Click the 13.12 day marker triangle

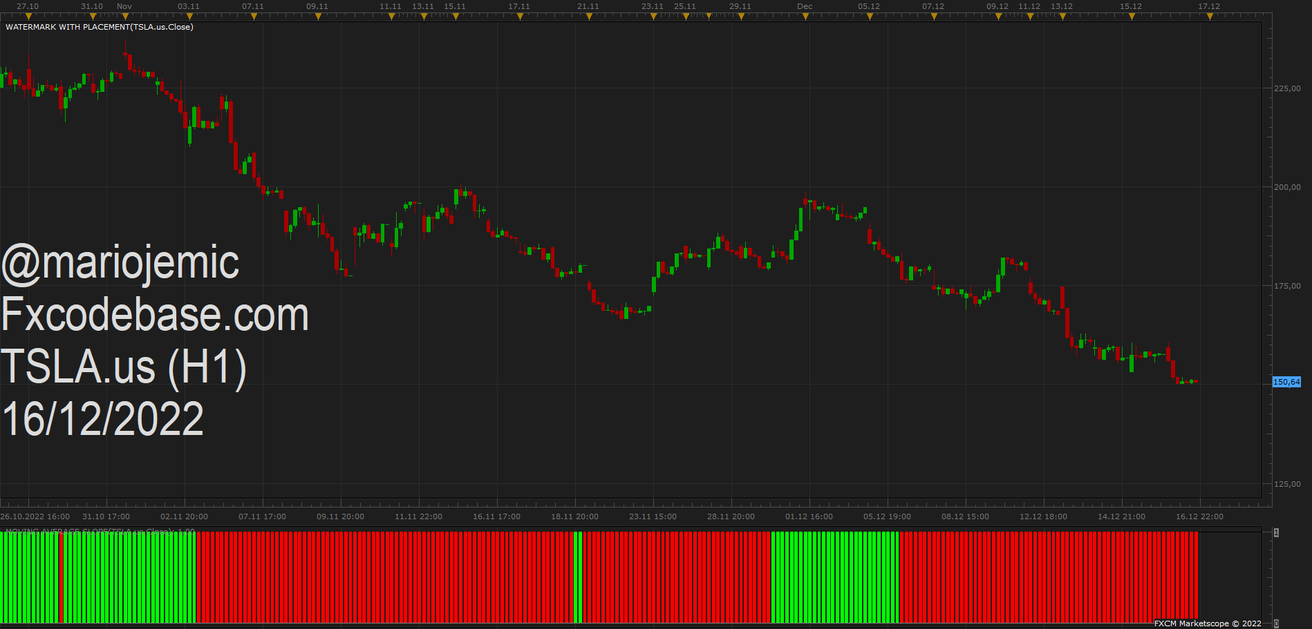1062,17
